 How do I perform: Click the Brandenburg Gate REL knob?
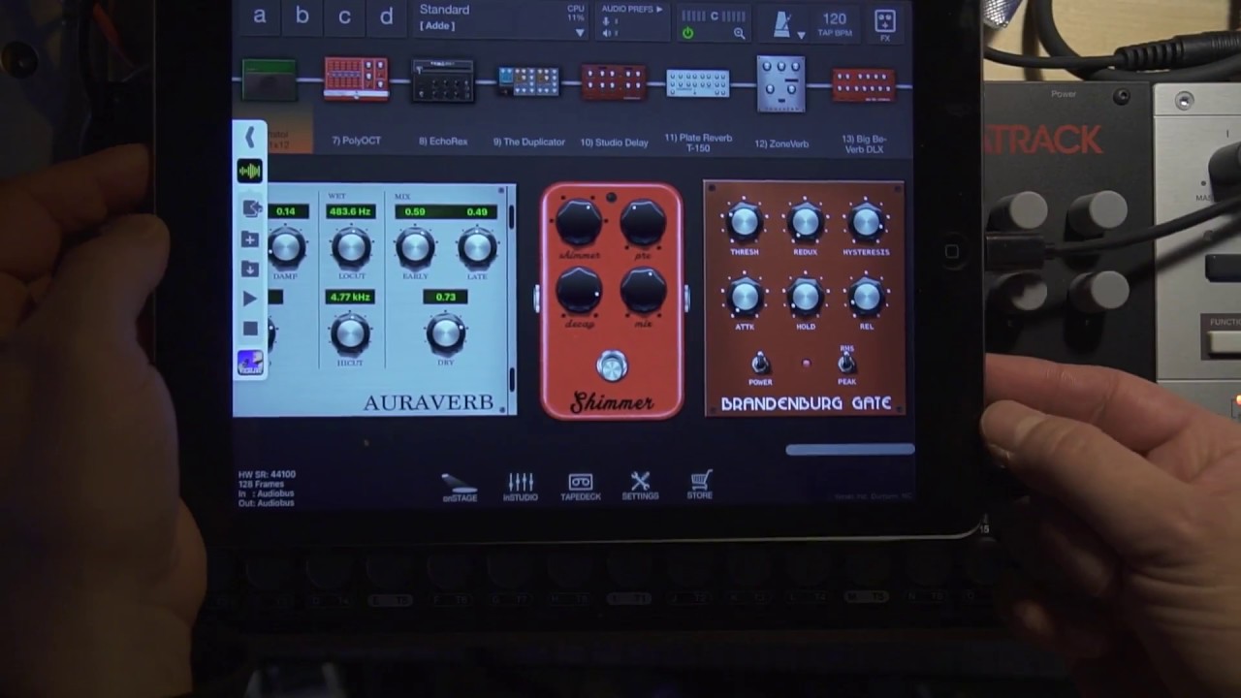click(x=866, y=297)
